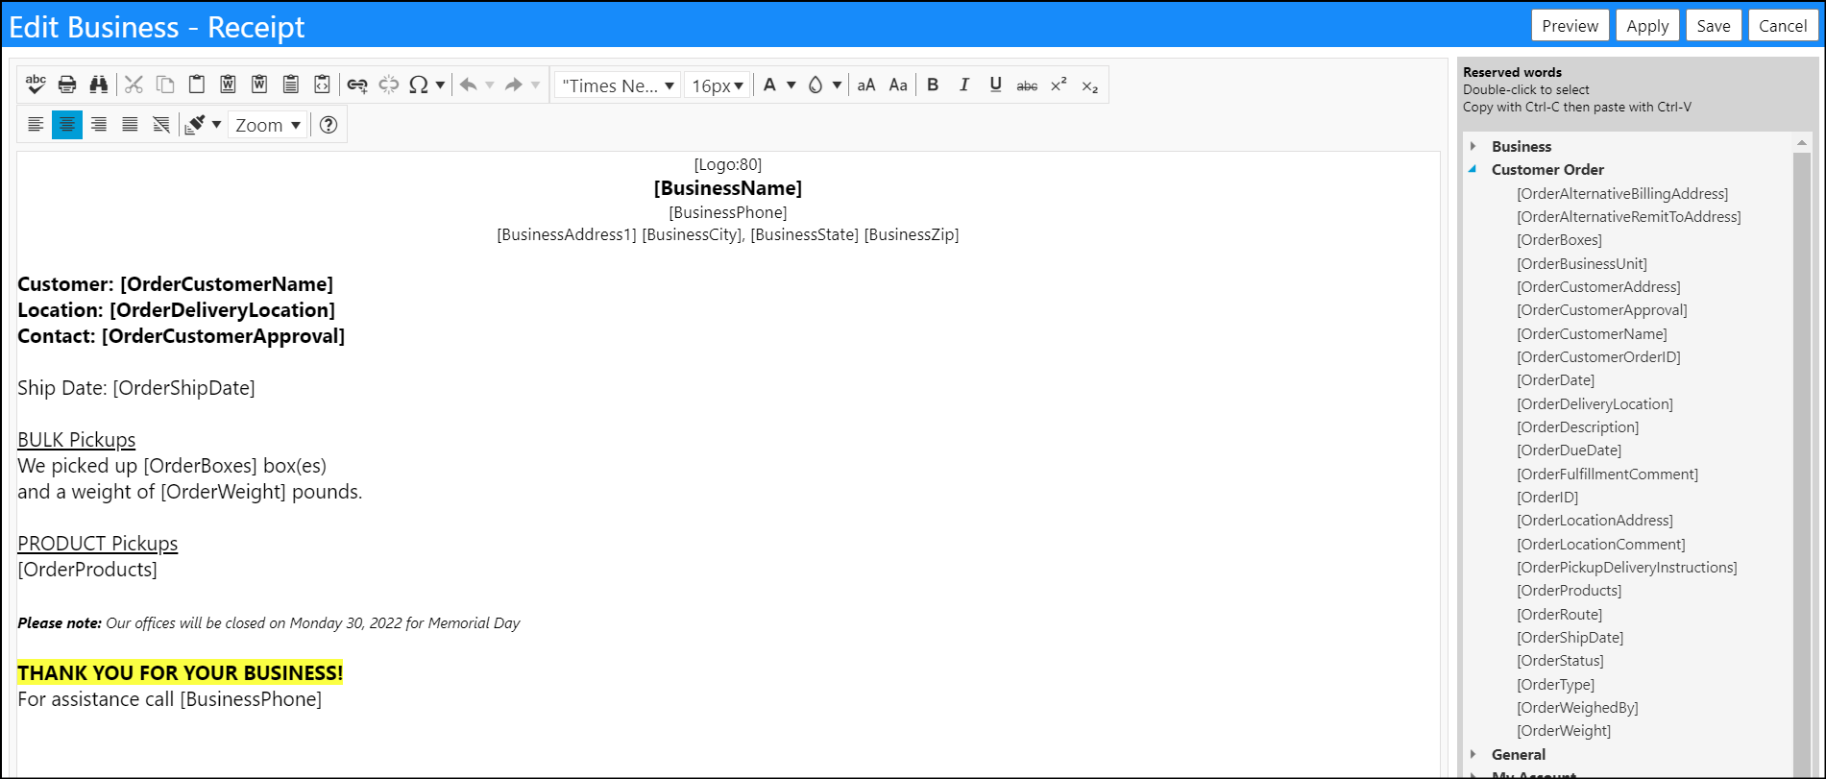The width and height of the screenshot is (1826, 779).
Task: Select [OrderStatus] in reserved words list
Action: (x=1560, y=661)
